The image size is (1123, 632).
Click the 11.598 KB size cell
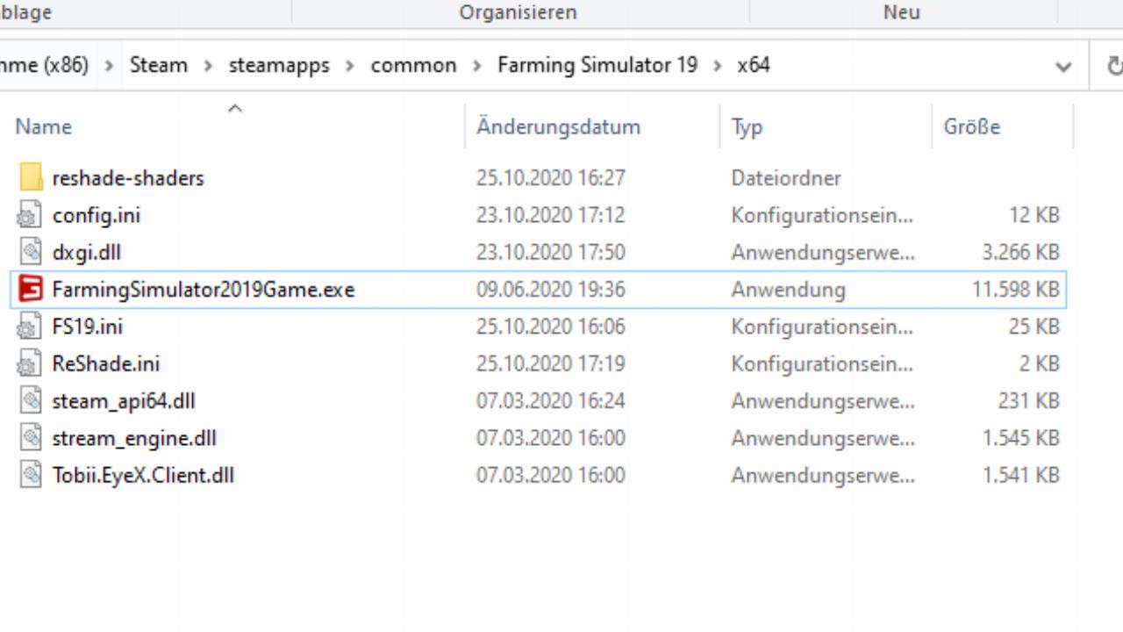tap(1016, 289)
